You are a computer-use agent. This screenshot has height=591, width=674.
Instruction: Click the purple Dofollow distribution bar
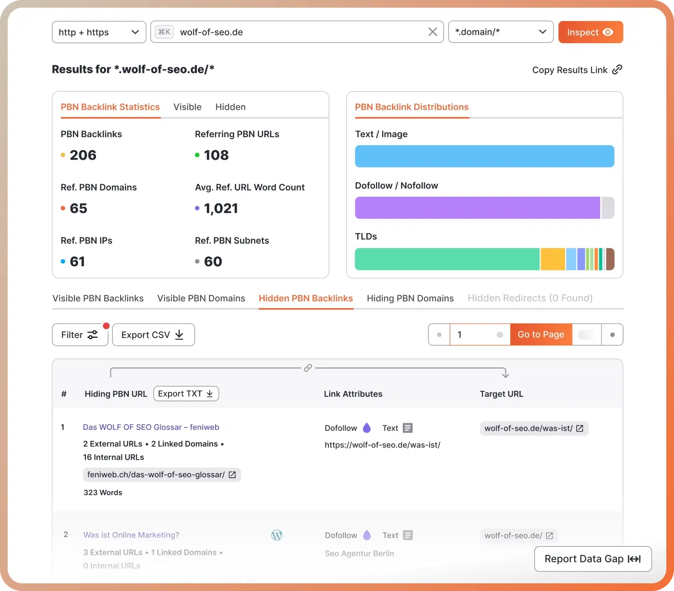click(477, 208)
